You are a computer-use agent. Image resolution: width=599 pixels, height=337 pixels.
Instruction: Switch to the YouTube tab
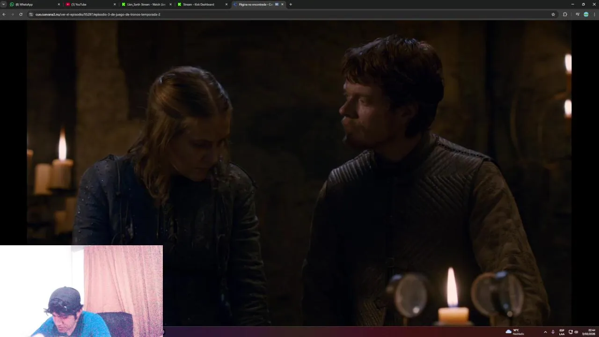(x=91, y=4)
